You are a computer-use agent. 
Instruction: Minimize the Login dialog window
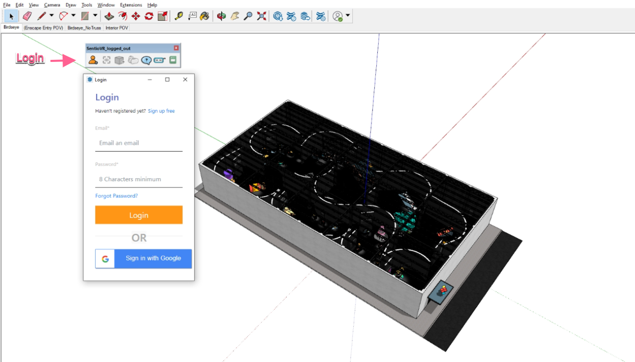point(150,80)
